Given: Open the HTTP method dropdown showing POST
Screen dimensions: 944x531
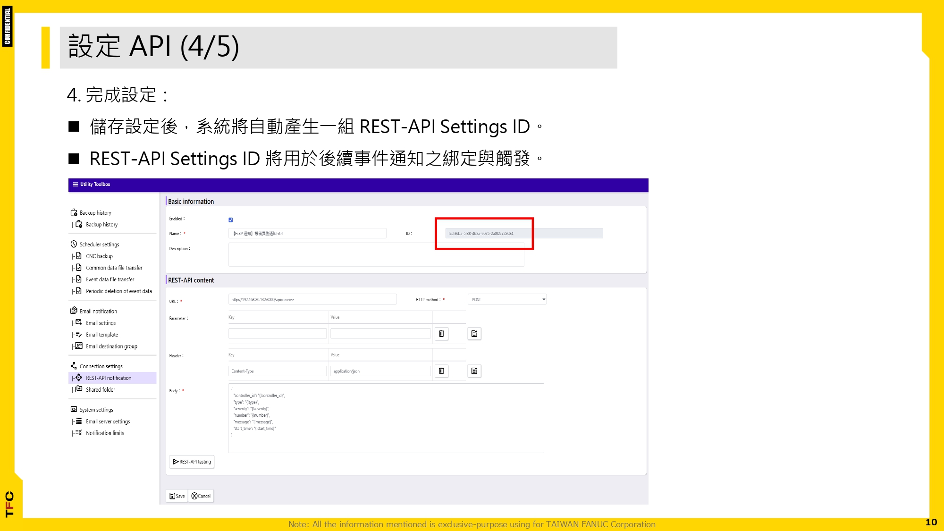Looking at the screenshot, I should coord(506,299).
